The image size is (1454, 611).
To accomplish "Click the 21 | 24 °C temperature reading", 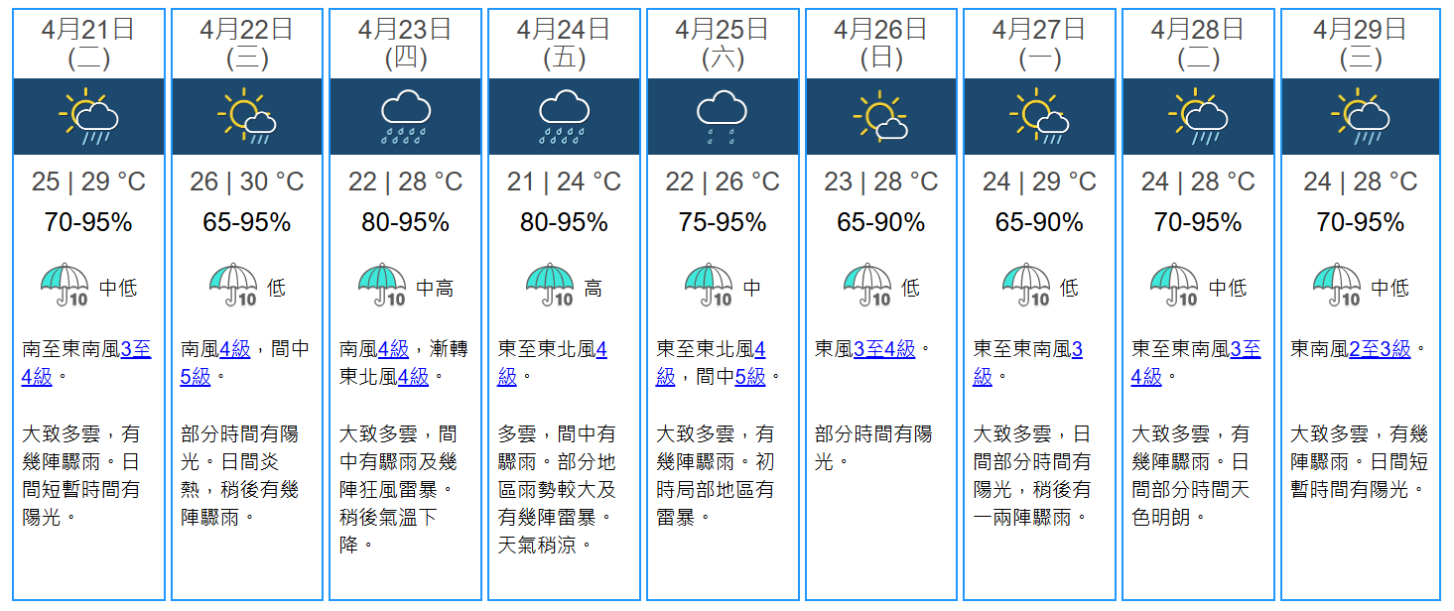I will click(564, 183).
